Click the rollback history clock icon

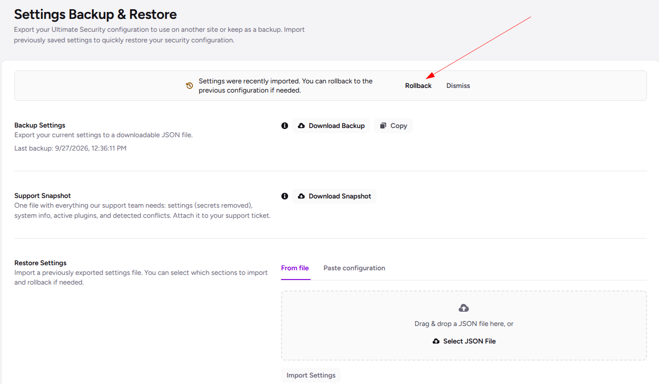(189, 86)
